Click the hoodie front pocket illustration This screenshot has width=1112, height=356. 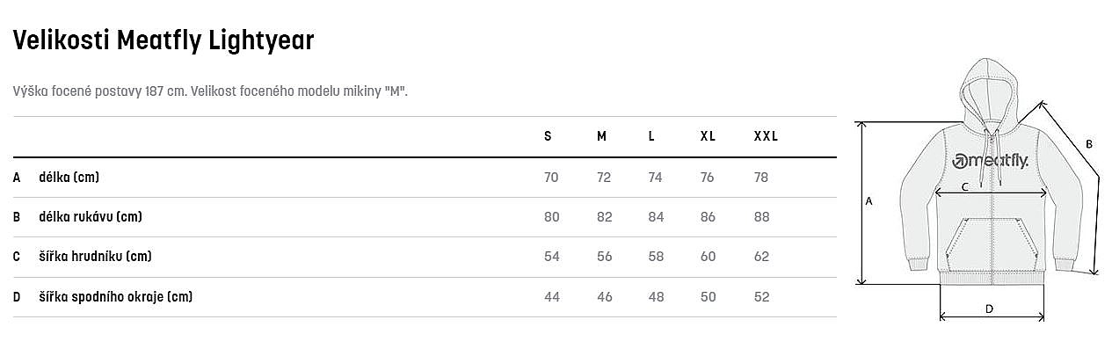(992, 245)
